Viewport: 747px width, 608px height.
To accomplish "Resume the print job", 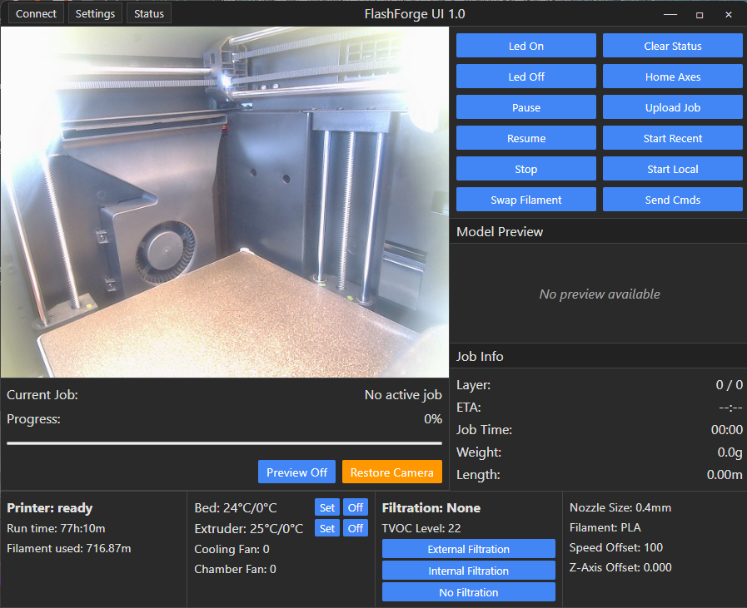I will (x=526, y=138).
